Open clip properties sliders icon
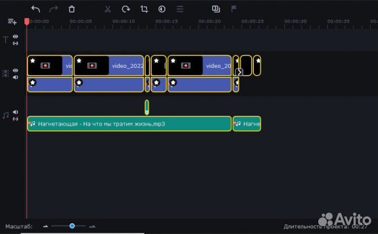The height and width of the screenshot is (234, 378). coord(180,9)
